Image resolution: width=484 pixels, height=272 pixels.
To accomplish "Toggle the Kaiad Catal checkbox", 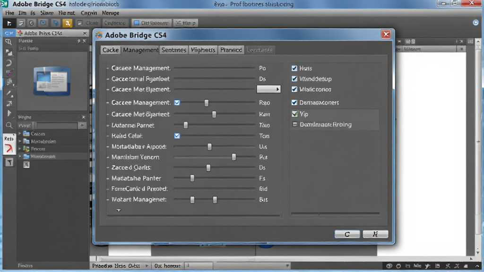I will [177, 136].
